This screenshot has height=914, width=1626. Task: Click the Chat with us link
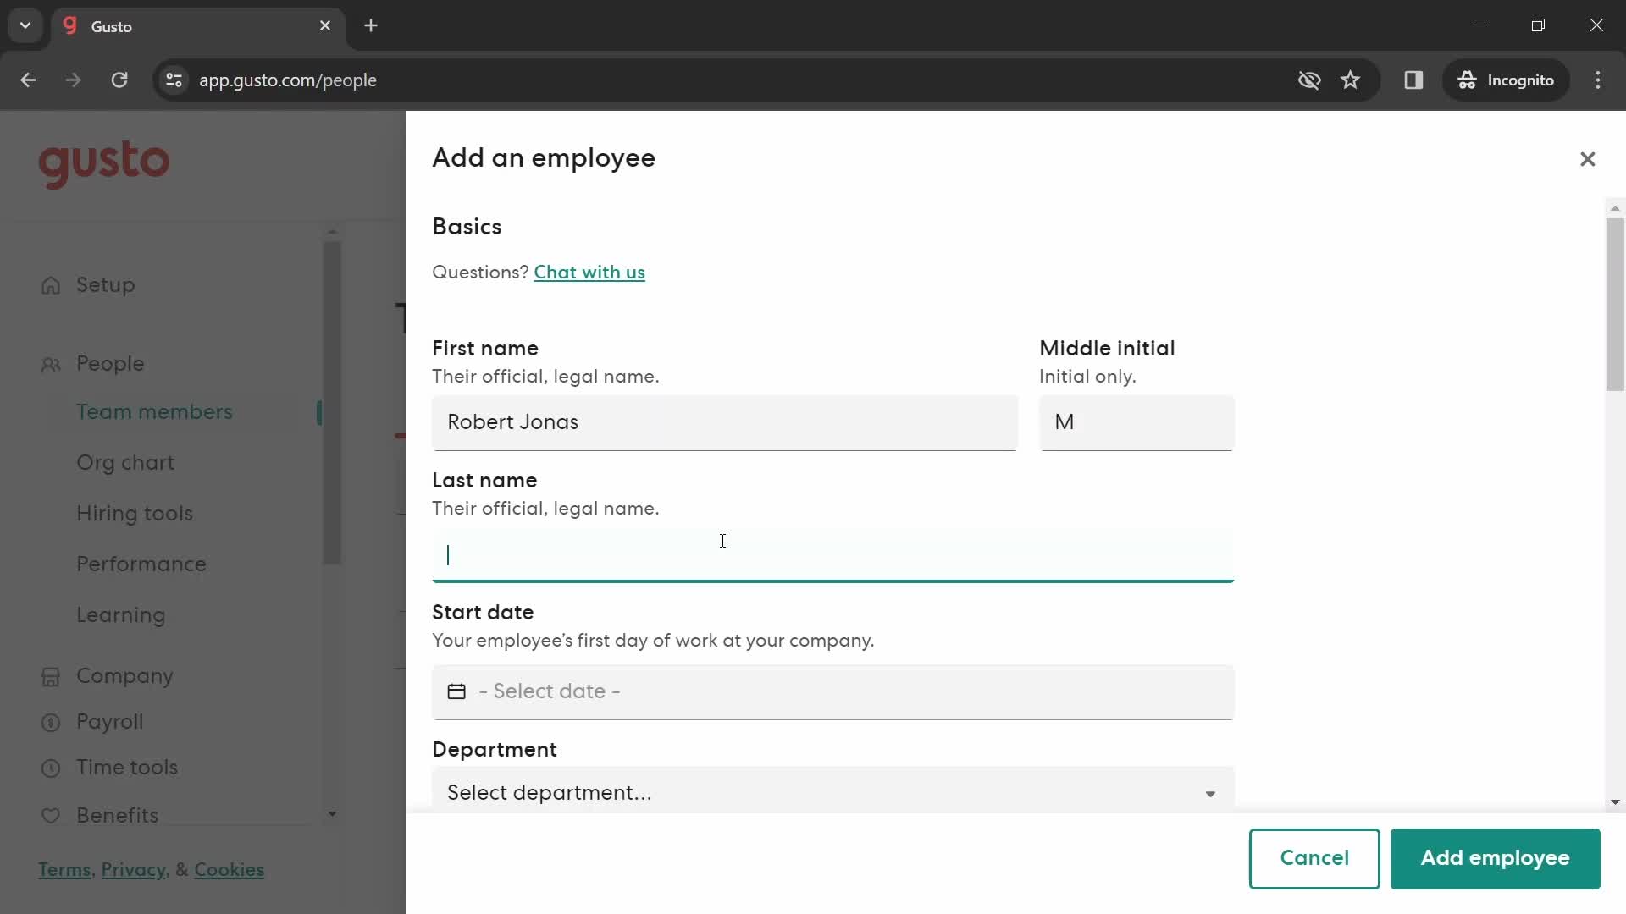(589, 273)
